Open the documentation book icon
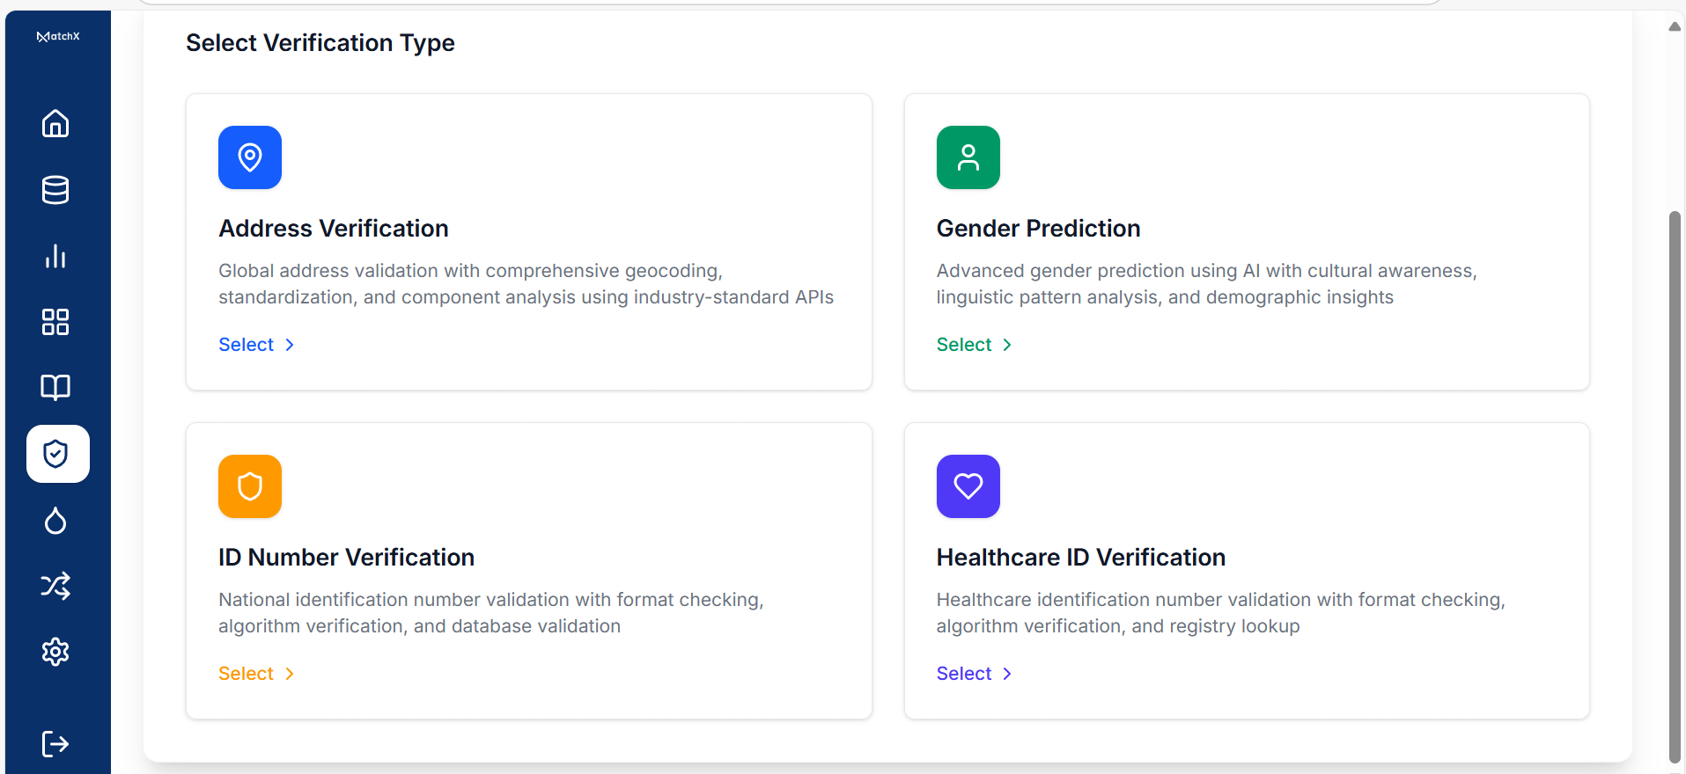 tap(55, 387)
